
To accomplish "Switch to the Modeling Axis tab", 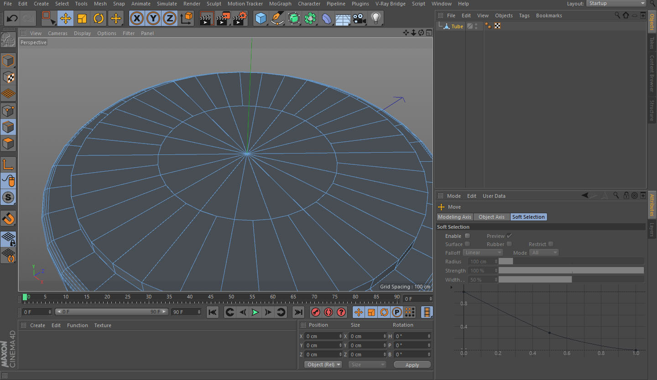I will [454, 217].
